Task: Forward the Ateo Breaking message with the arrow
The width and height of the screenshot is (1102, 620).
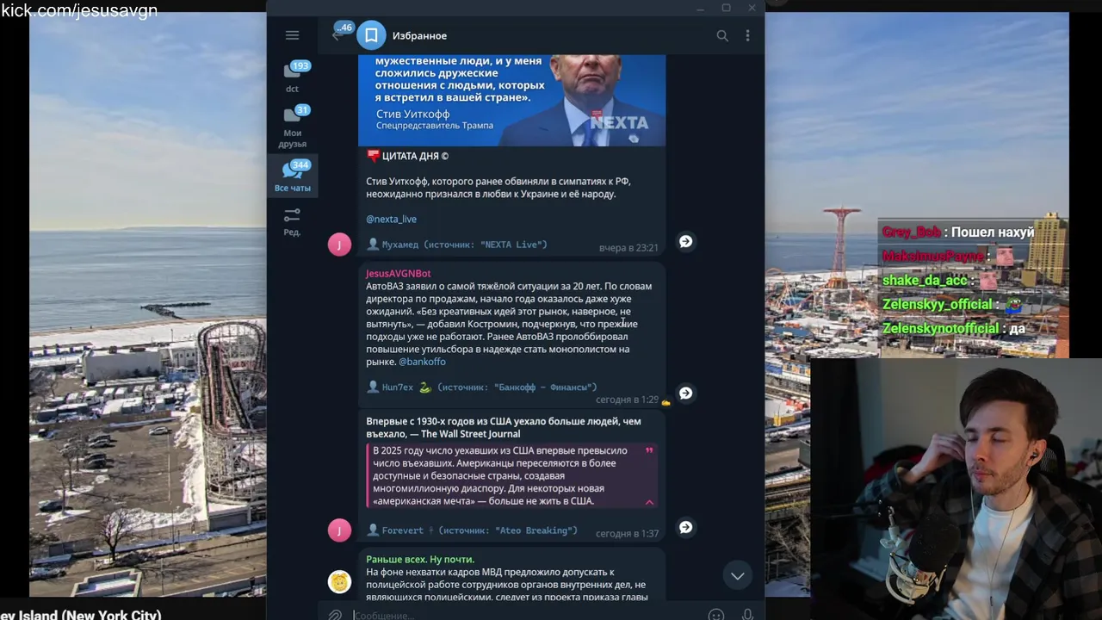Action: click(x=685, y=528)
